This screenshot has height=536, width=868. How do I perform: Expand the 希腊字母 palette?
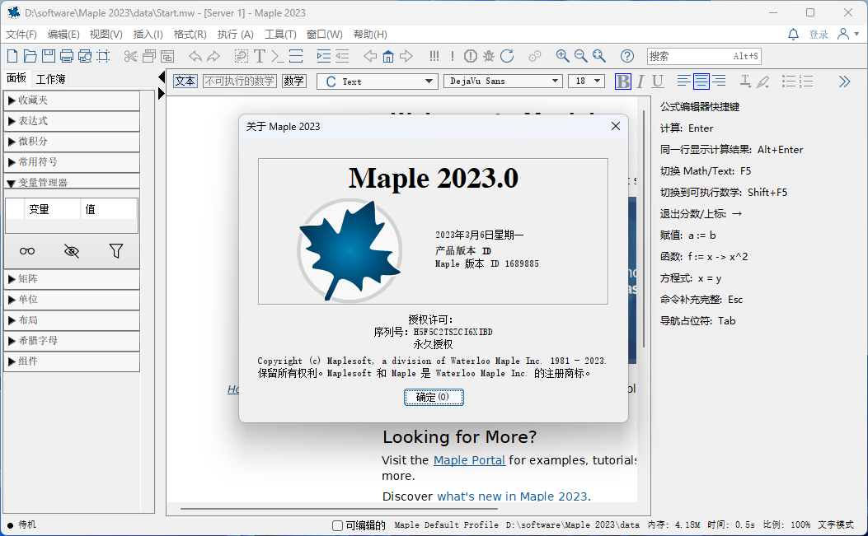72,341
